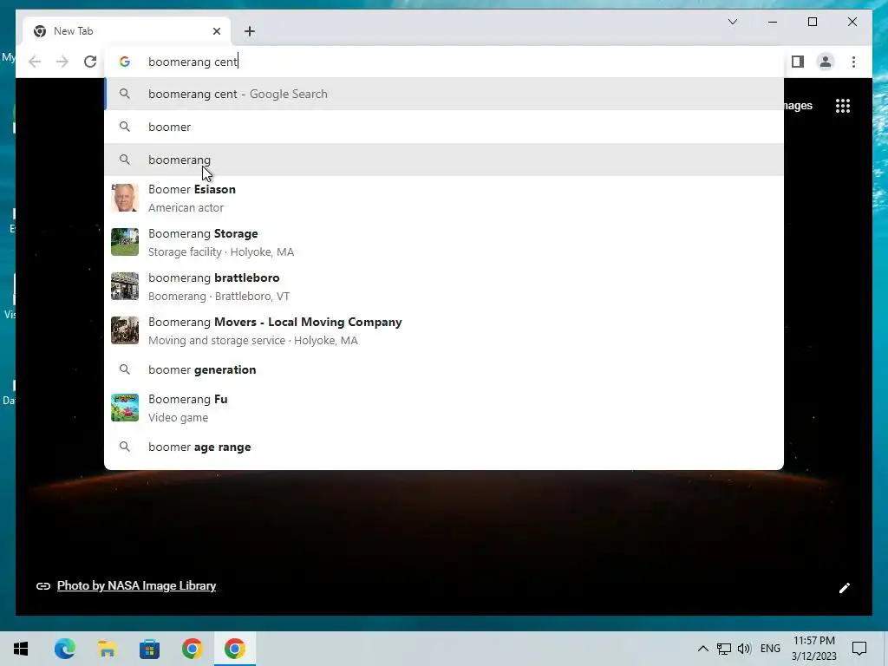Viewport: 888px width, 666px height.
Task: Click the browser back arrow
Action: (35, 62)
